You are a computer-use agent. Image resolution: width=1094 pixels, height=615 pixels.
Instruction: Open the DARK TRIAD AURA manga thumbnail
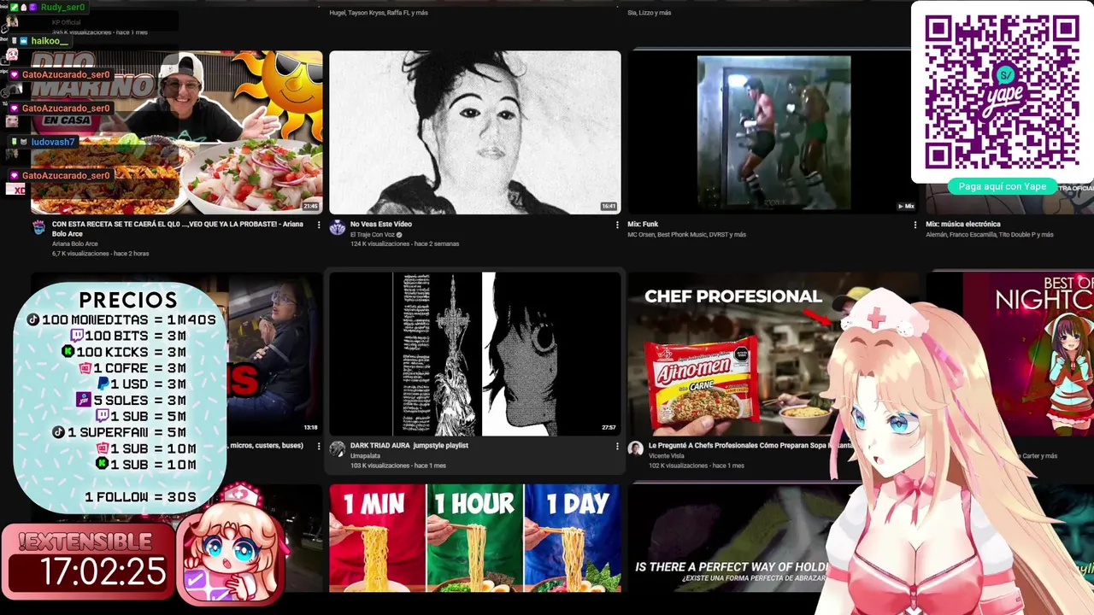tap(475, 354)
